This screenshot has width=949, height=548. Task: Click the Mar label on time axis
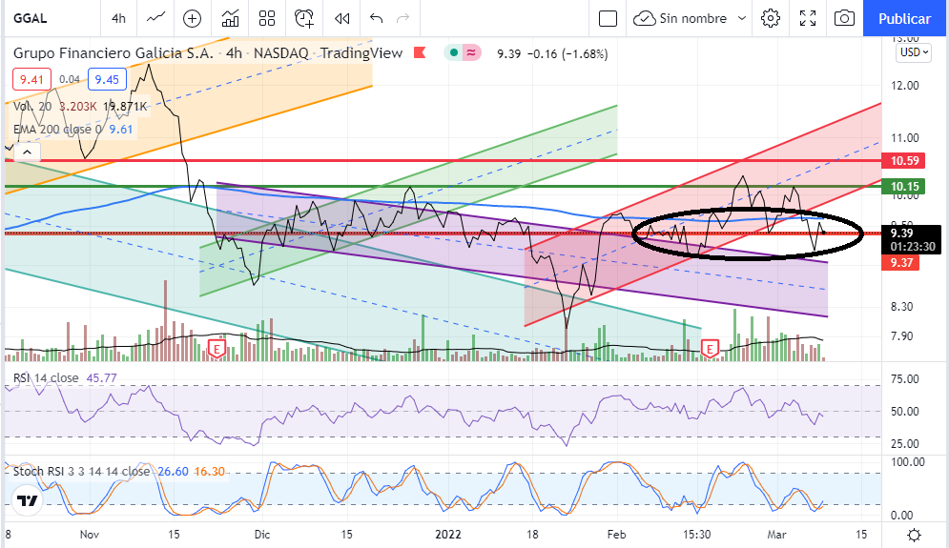(x=776, y=535)
